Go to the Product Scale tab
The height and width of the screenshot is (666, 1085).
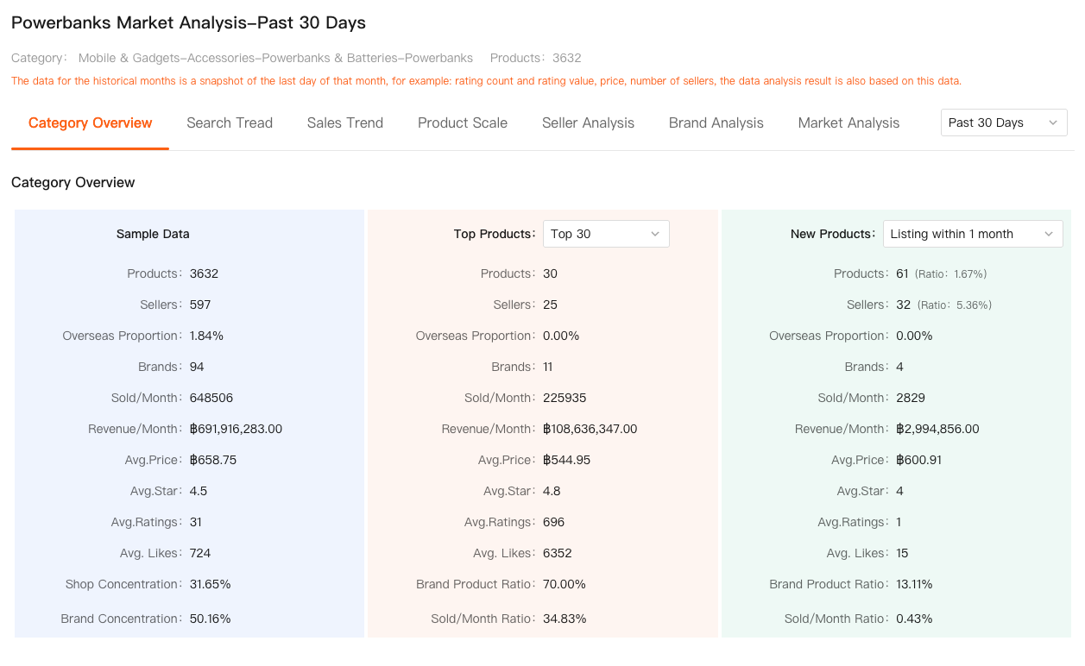[463, 123]
